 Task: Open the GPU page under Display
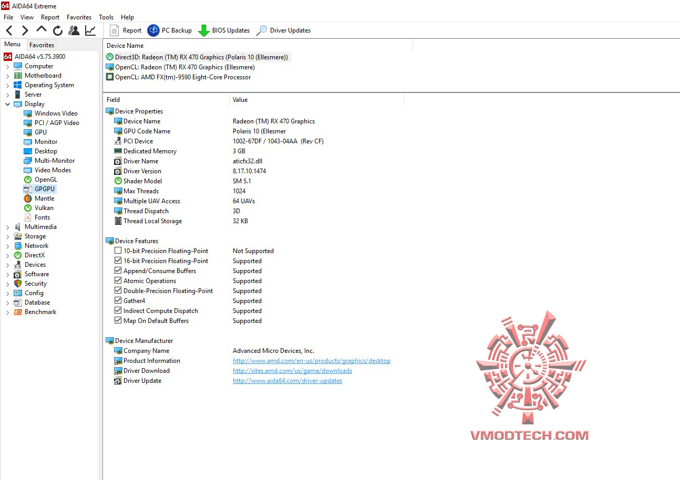click(x=35, y=132)
